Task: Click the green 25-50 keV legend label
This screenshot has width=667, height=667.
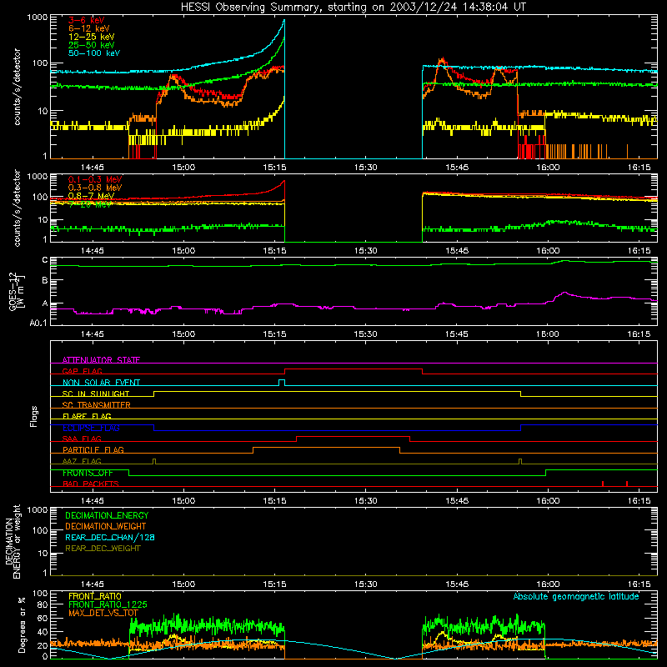Action: pyautogui.click(x=91, y=45)
